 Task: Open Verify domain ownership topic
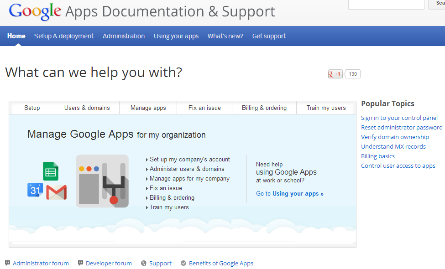point(395,137)
